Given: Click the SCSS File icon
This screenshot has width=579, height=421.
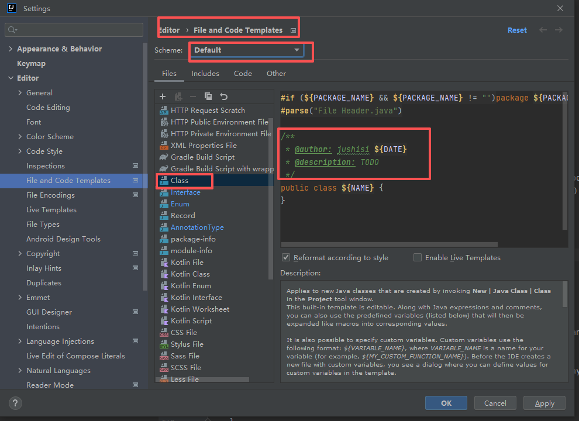Looking at the screenshot, I should 164,368.
